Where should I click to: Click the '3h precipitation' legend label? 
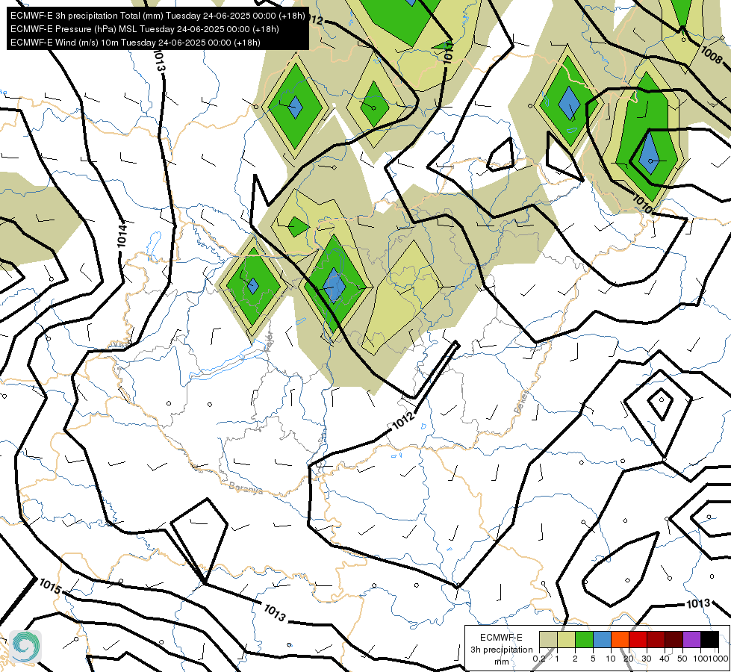point(501,650)
